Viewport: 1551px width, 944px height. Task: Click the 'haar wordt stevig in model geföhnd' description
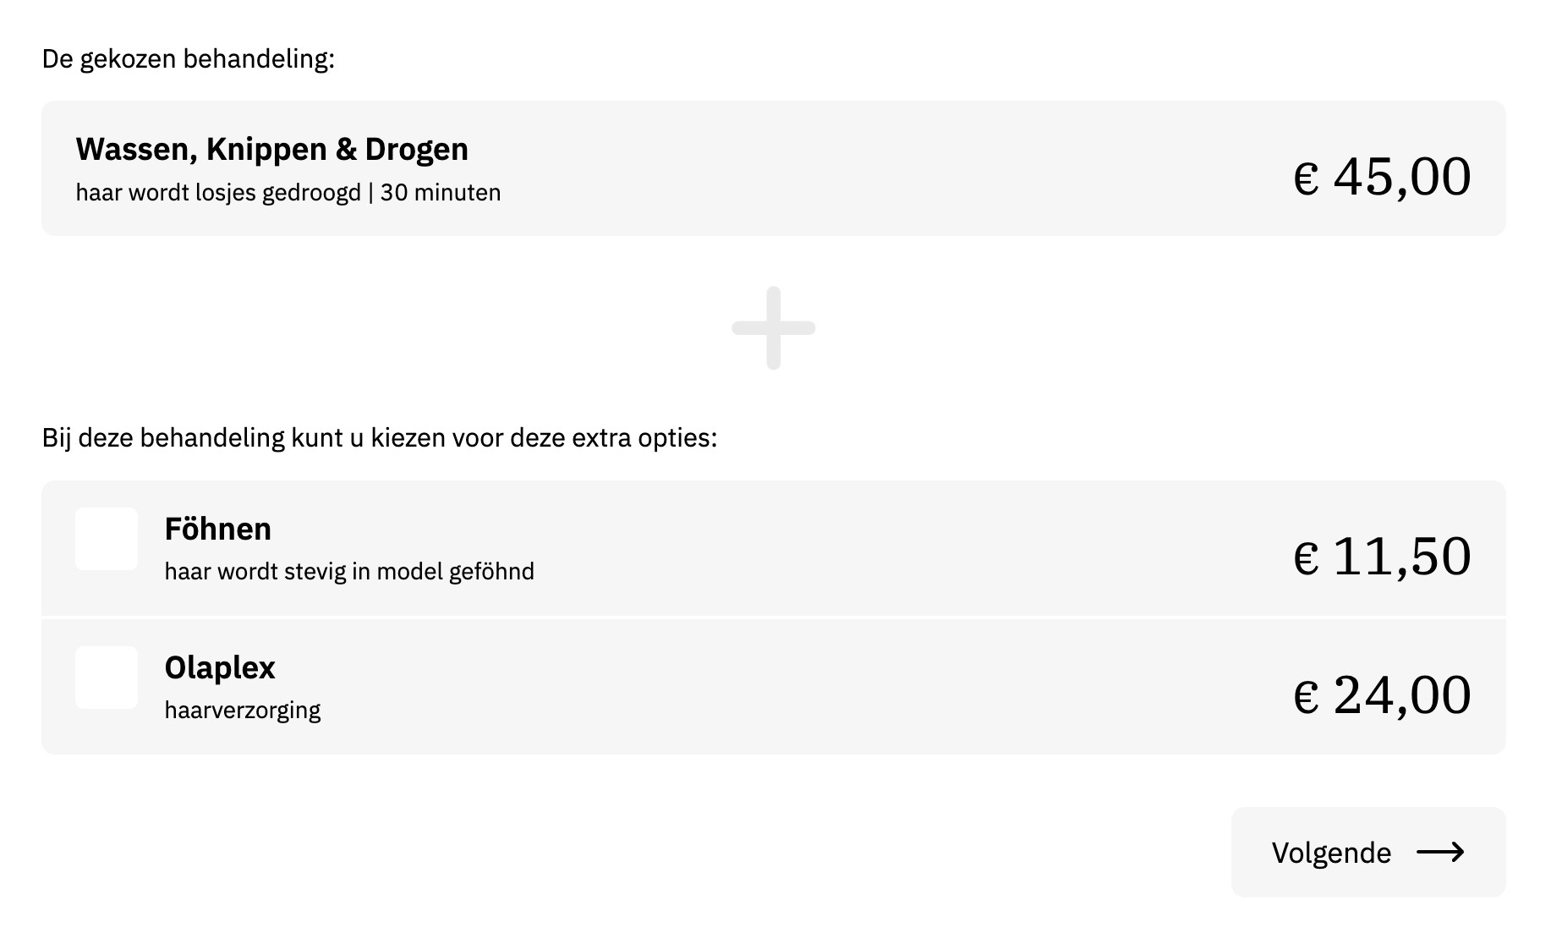pyautogui.click(x=349, y=572)
